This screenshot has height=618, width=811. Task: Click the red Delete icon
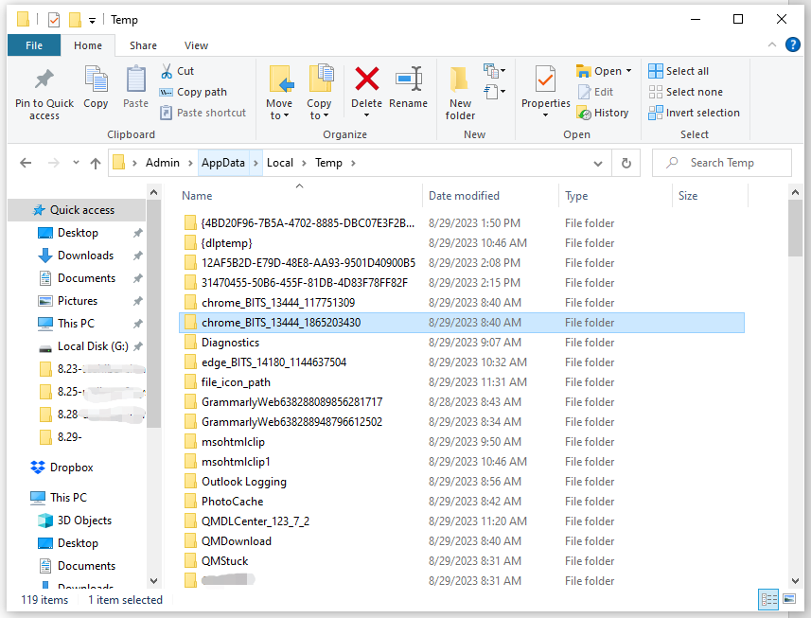coord(367,79)
